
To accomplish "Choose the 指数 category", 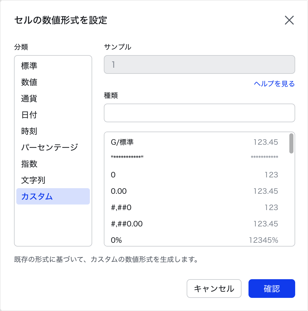I will tap(53, 164).
